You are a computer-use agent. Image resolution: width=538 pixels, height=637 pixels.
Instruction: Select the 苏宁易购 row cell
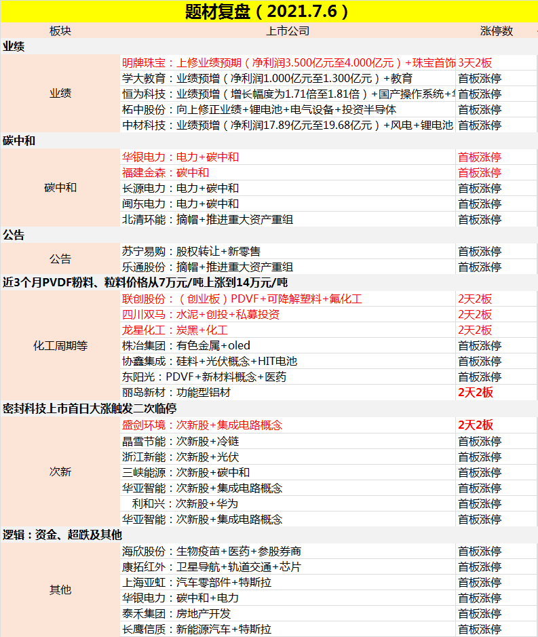coord(288,252)
